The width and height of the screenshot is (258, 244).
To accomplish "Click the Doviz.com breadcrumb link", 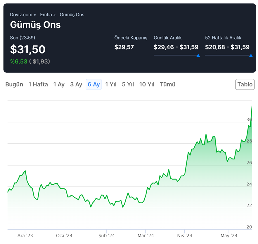I will (x=21, y=15).
